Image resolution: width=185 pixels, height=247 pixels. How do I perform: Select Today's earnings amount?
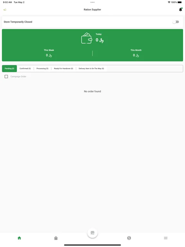pos(100,40)
